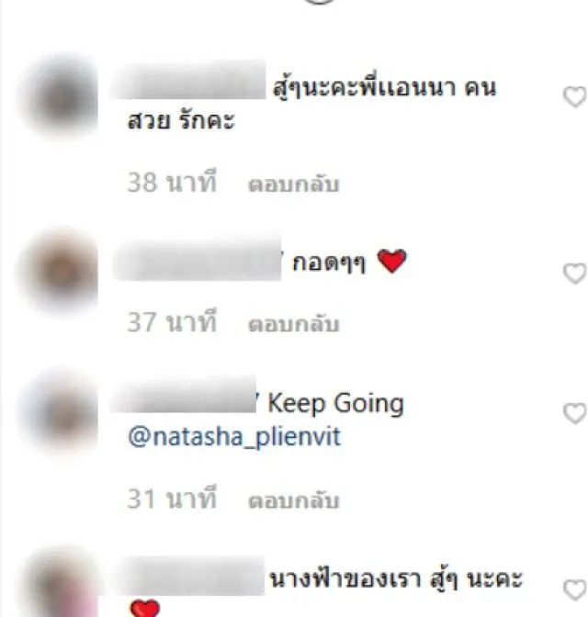Like the สู้ๆนะคะพี่แอนนา comment with the heart icon
Image resolution: width=588 pixels, height=617 pixels.
coord(575,96)
